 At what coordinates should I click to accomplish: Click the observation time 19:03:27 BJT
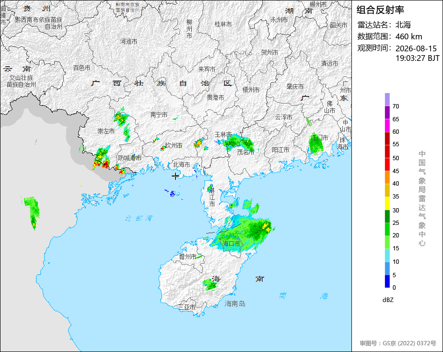[x=417, y=58]
